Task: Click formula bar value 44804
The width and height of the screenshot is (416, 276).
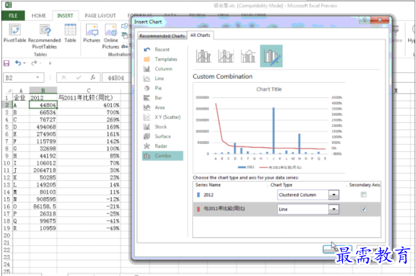Action: coord(116,78)
